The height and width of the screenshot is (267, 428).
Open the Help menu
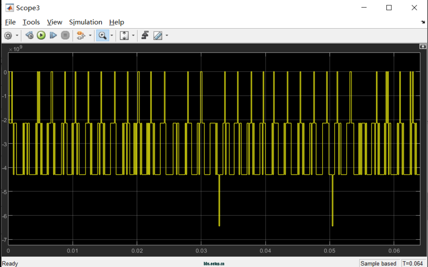coord(116,22)
